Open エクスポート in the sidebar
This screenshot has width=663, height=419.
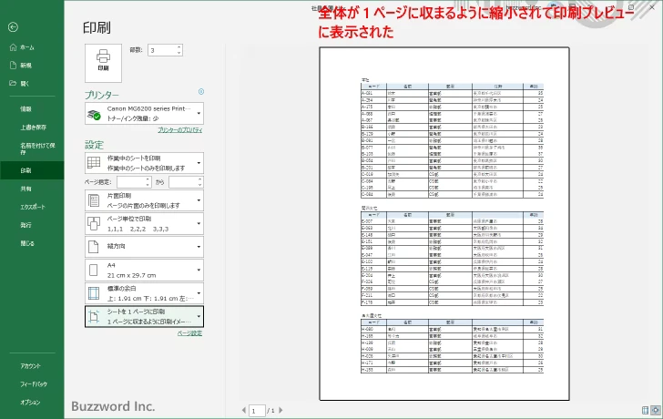click(32, 207)
